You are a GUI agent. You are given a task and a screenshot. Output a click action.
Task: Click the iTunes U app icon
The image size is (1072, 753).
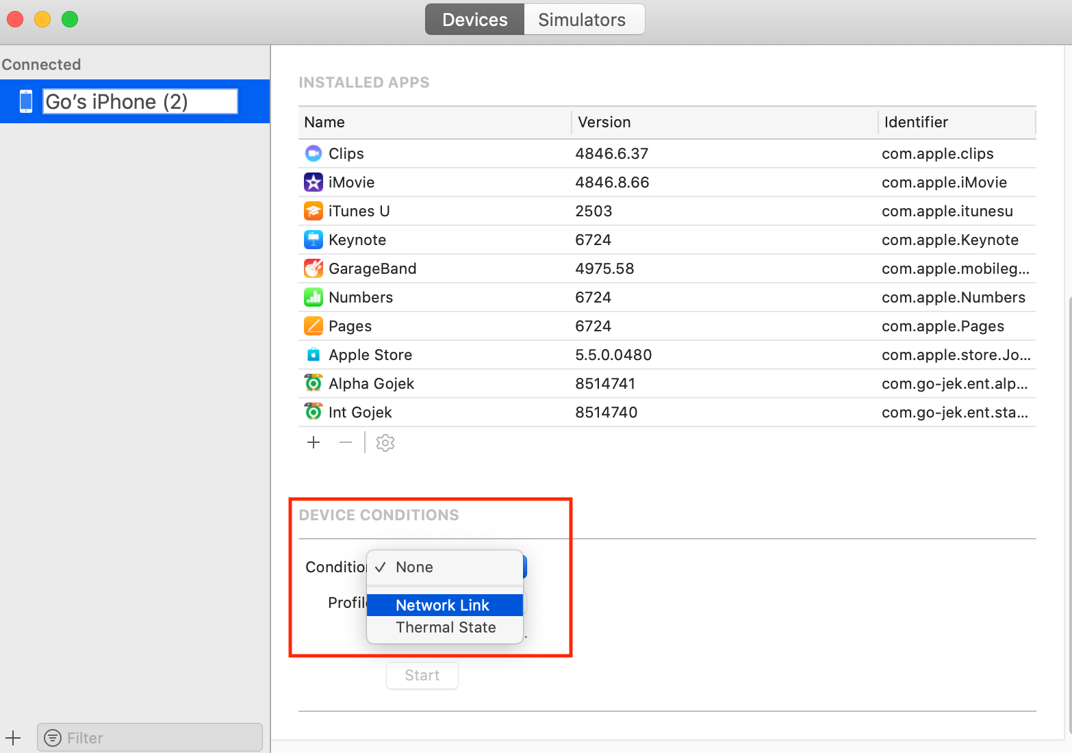314,211
